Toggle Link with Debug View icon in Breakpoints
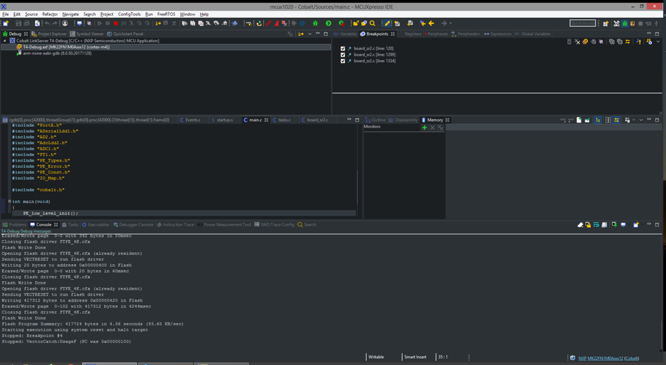Image resolution: width=666 pixels, height=365 pixels. coord(627,41)
